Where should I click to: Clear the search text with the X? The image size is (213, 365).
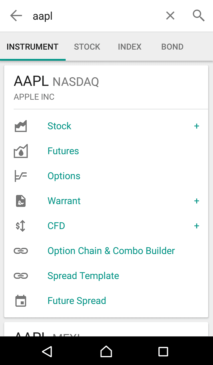170,15
